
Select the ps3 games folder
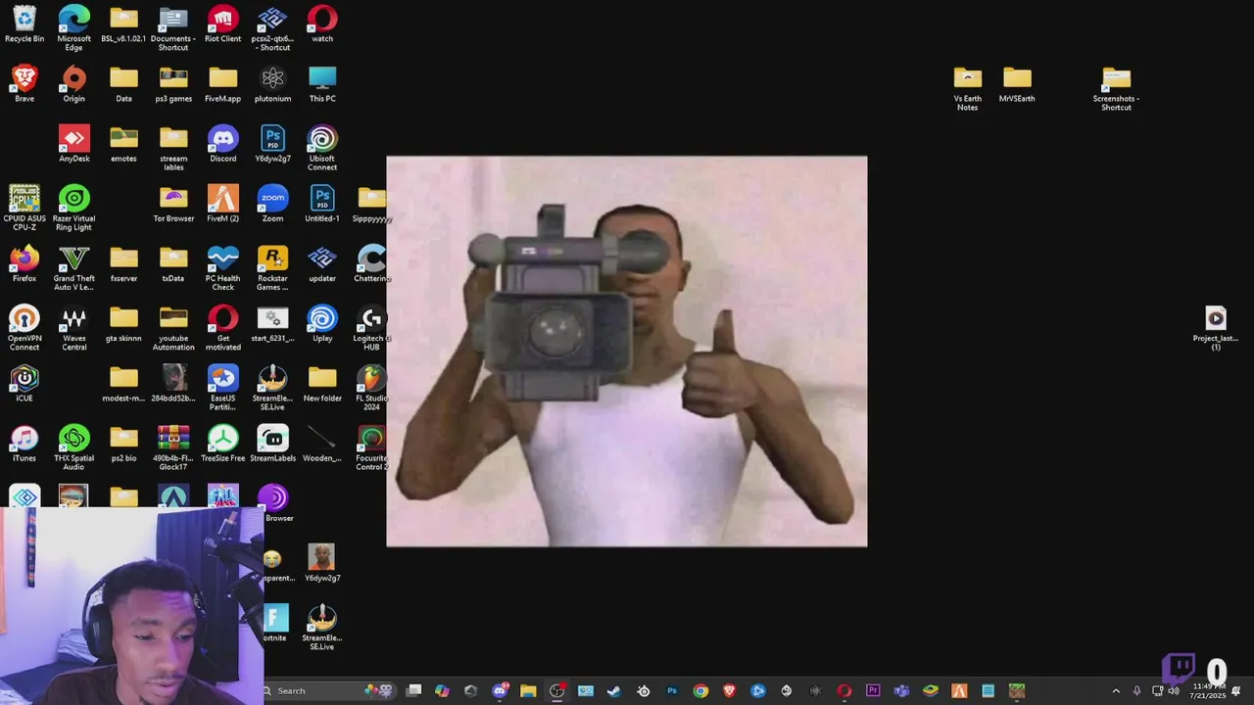point(173,83)
